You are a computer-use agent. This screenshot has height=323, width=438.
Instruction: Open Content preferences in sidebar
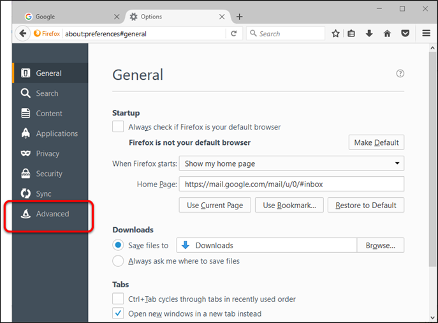point(50,113)
